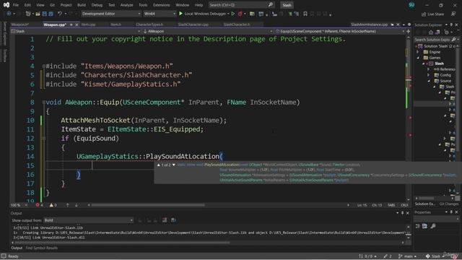Click the main branch button in status bar
This screenshot has width=462, height=260.
[407, 256]
